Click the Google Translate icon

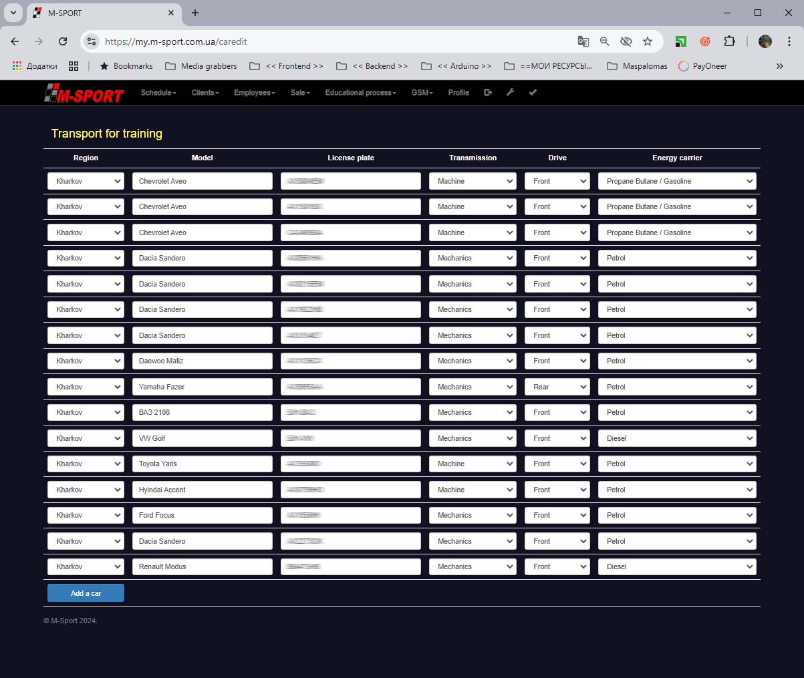[583, 41]
